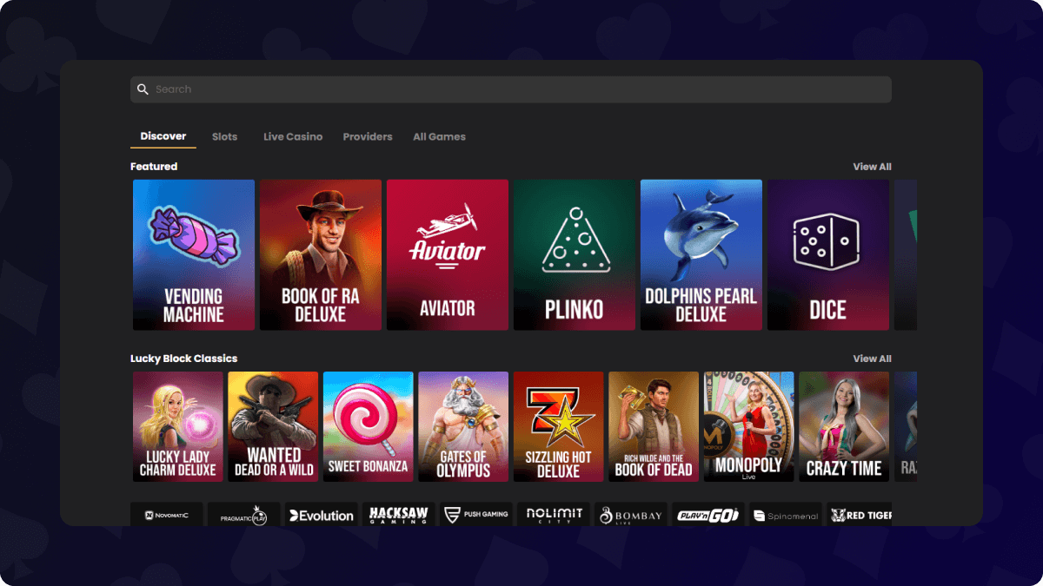Click the search magnifier icon
The width and height of the screenshot is (1043, 586).
pos(143,89)
